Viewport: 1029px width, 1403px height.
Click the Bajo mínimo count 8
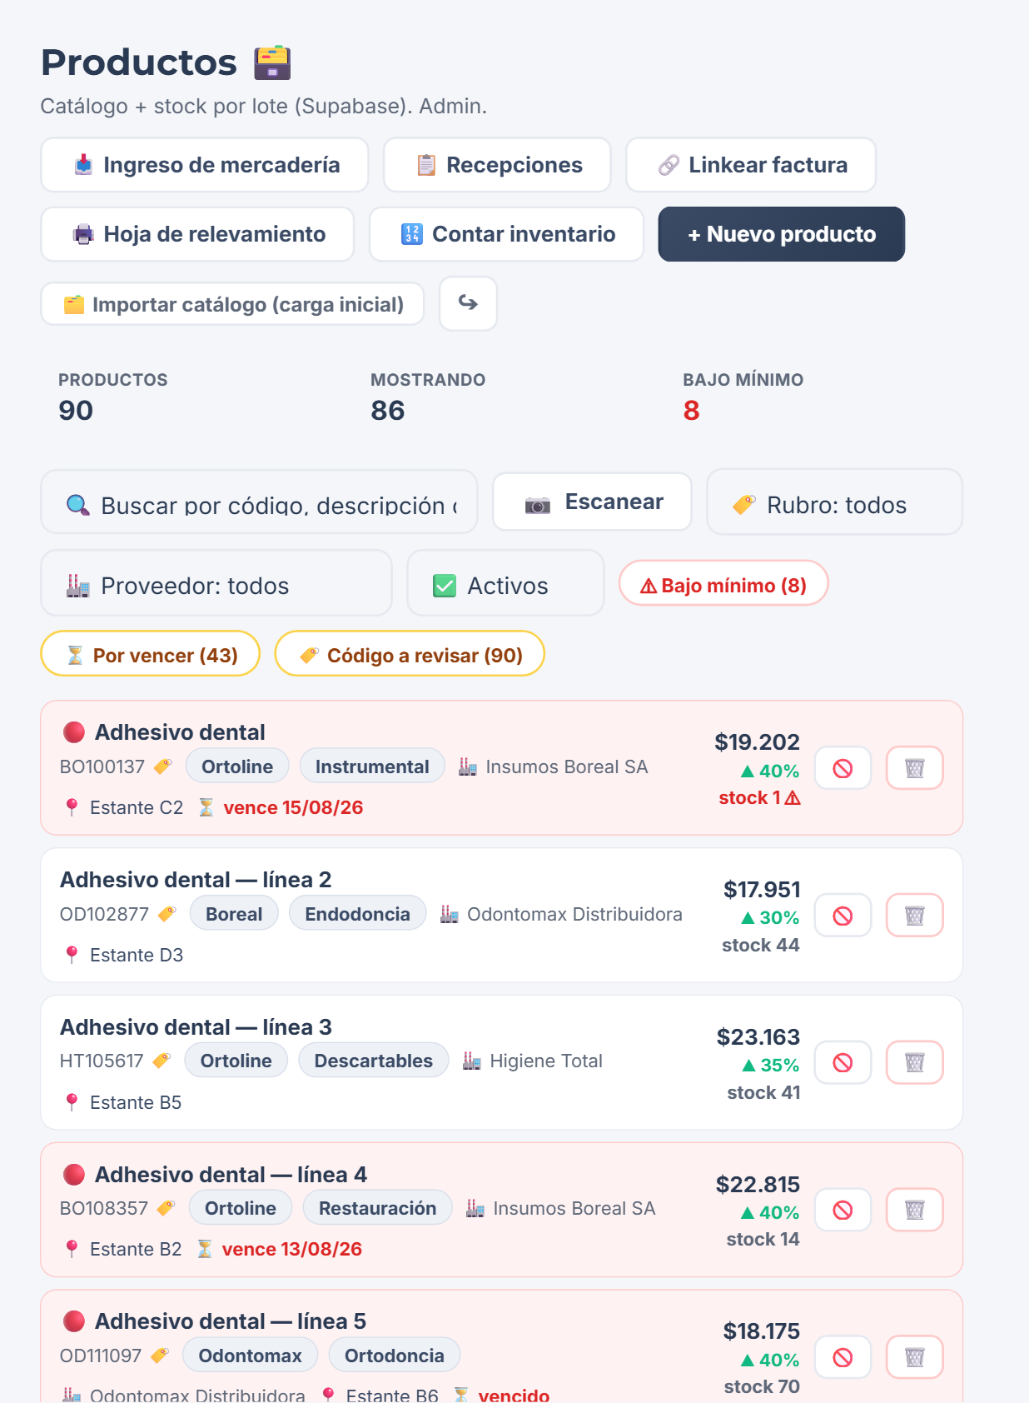click(x=691, y=411)
